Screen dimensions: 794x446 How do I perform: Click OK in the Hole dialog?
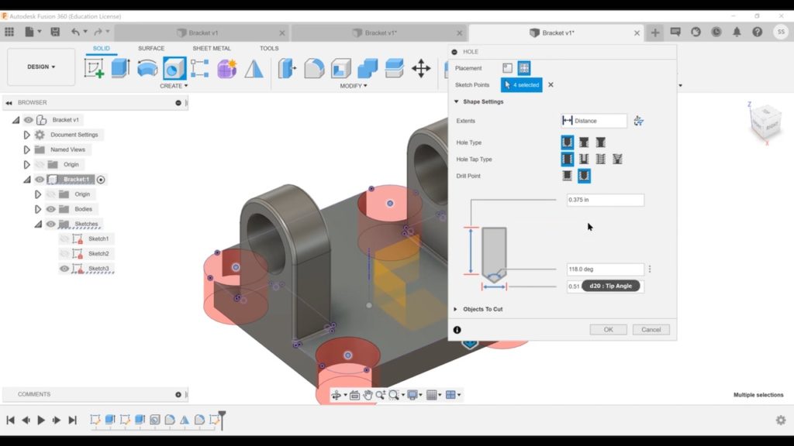pyautogui.click(x=608, y=329)
